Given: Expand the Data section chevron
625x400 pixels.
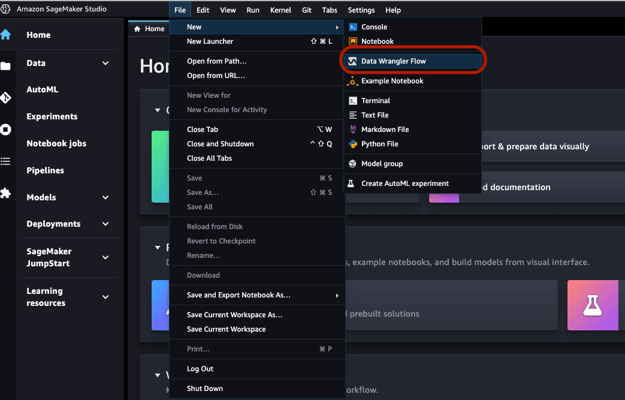Looking at the screenshot, I should pos(105,63).
